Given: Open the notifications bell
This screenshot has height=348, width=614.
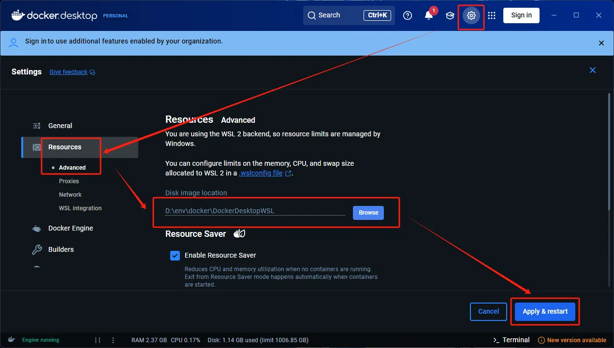Looking at the screenshot, I should (x=429, y=15).
